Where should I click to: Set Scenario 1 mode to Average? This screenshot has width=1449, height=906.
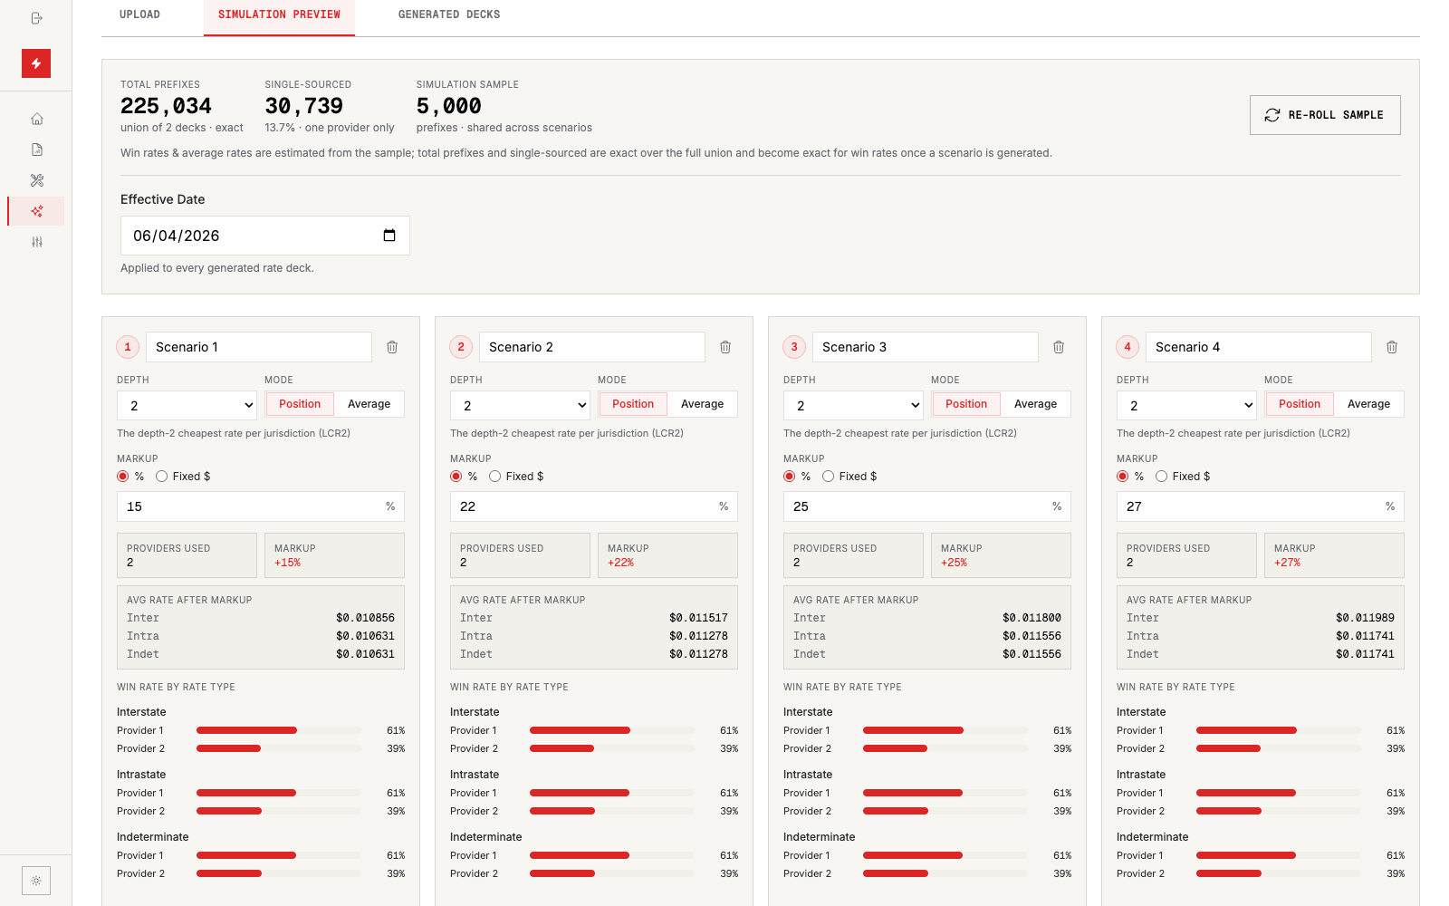(x=369, y=404)
